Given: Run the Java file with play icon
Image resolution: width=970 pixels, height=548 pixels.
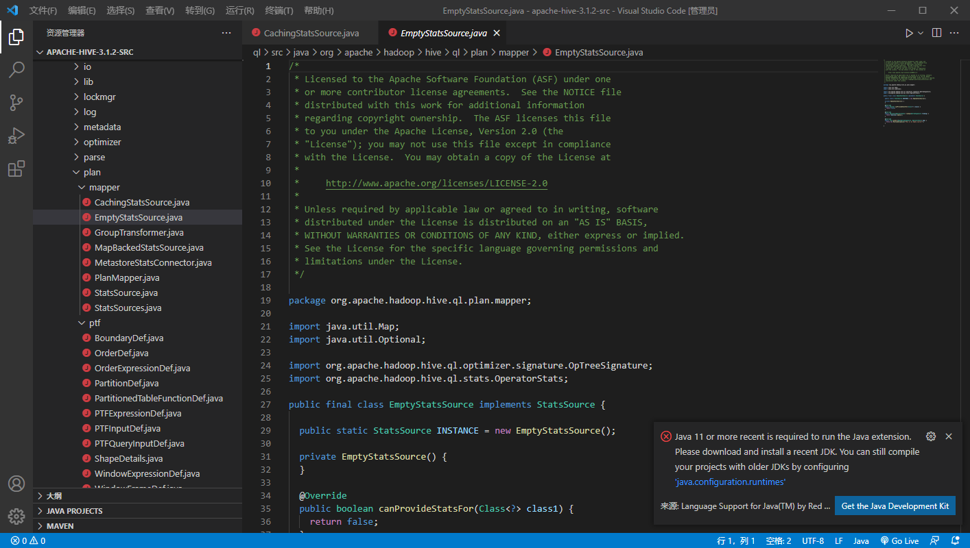Looking at the screenshot, I should [x=909, y=33].
